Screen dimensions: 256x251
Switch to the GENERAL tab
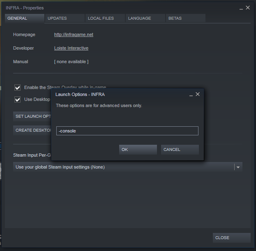tap(25, 18)
